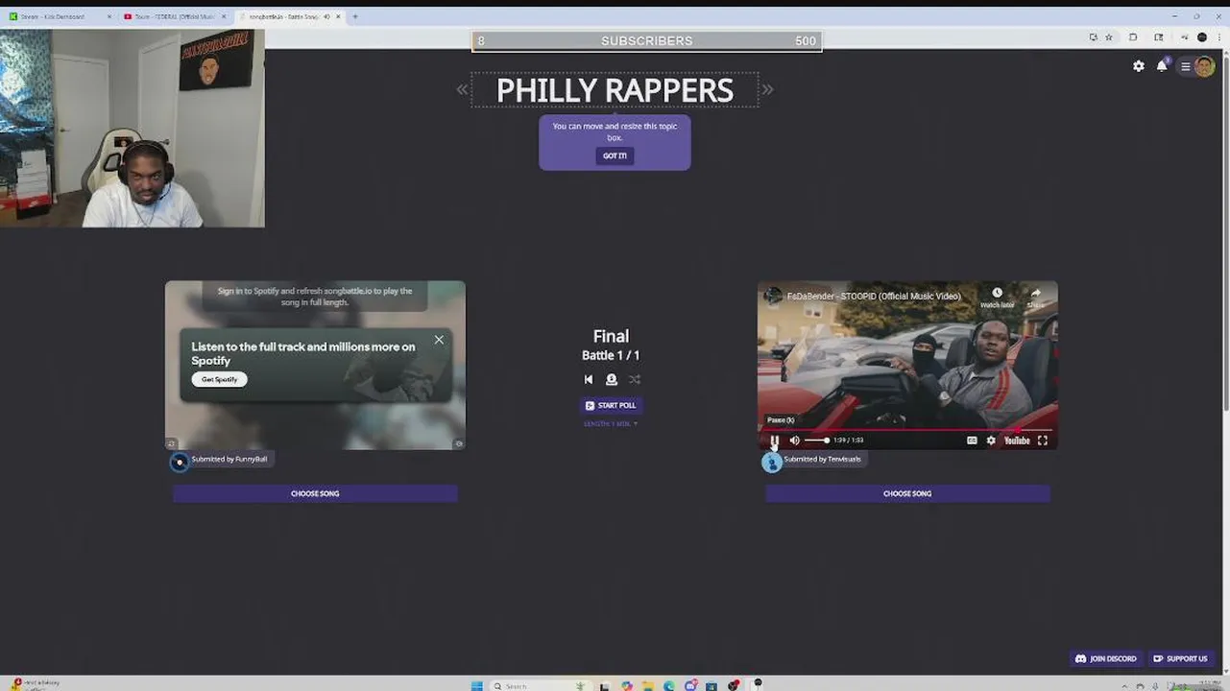This screenshot has width=1230, height=691.
Task: Open FunnyBull's submitter avatar
Action: 180,463
